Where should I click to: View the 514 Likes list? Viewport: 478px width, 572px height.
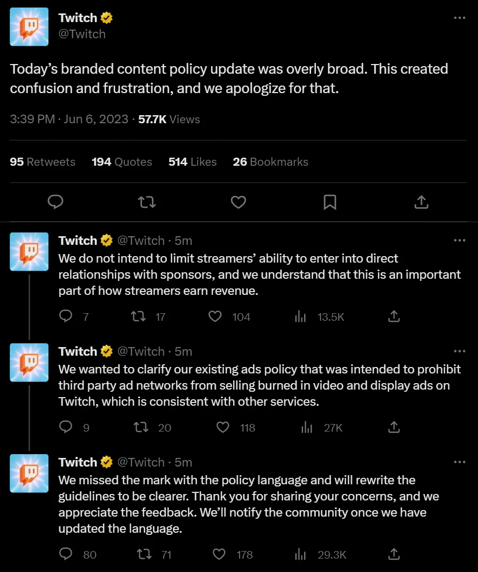(x=192, y=162)
